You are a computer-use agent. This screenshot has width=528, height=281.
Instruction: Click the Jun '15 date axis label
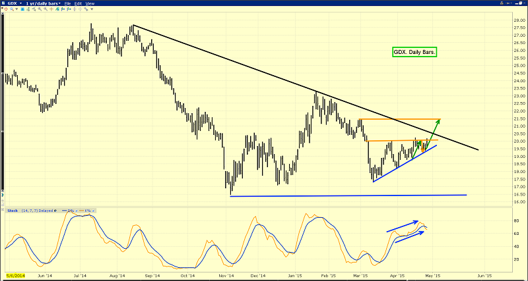[484, 276]
